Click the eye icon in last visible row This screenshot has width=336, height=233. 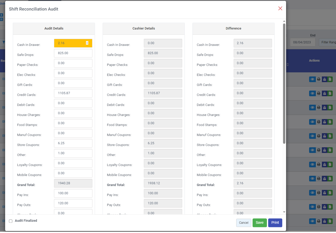click(312, 221)
